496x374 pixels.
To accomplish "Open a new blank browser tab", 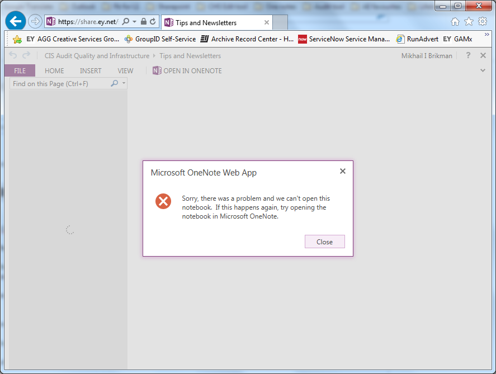I will 280,22.
